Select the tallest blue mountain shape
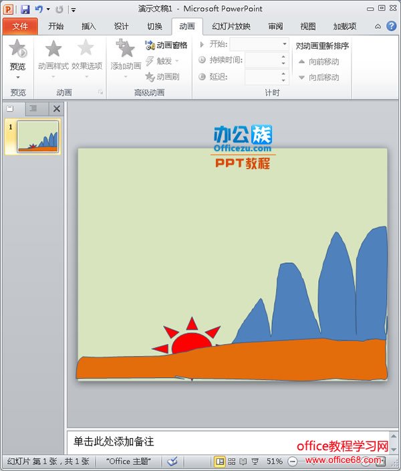Viewport: 401px width, 471px height. (372, 282)
